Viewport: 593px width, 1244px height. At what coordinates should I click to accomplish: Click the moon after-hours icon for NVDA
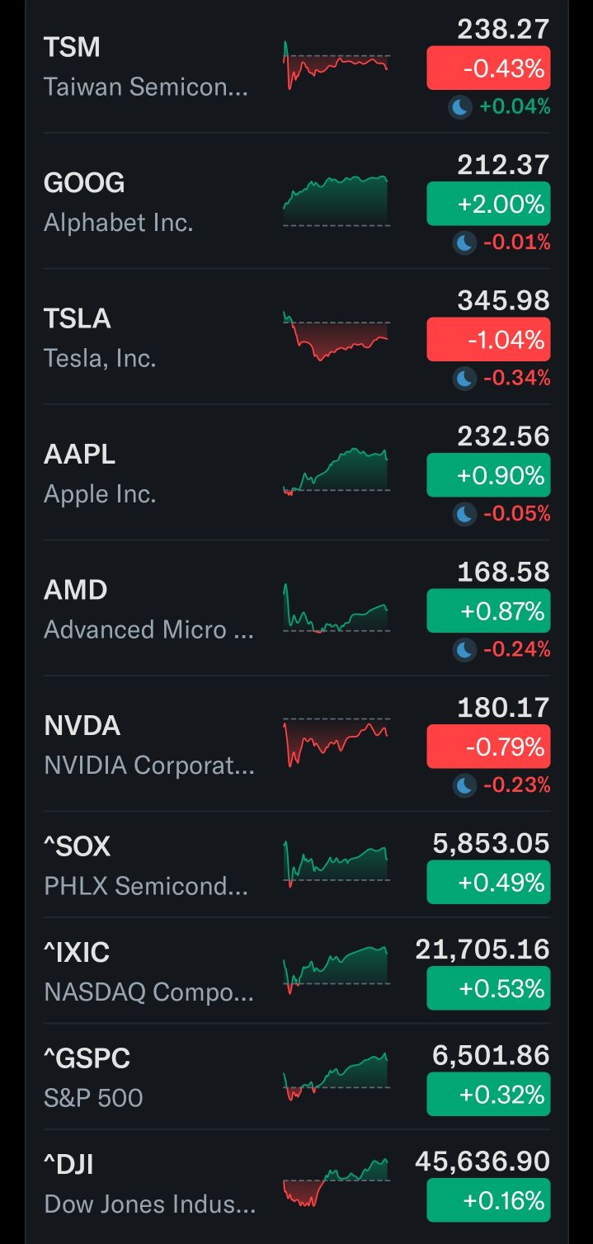pyautogui.click(x=465, y=785)
